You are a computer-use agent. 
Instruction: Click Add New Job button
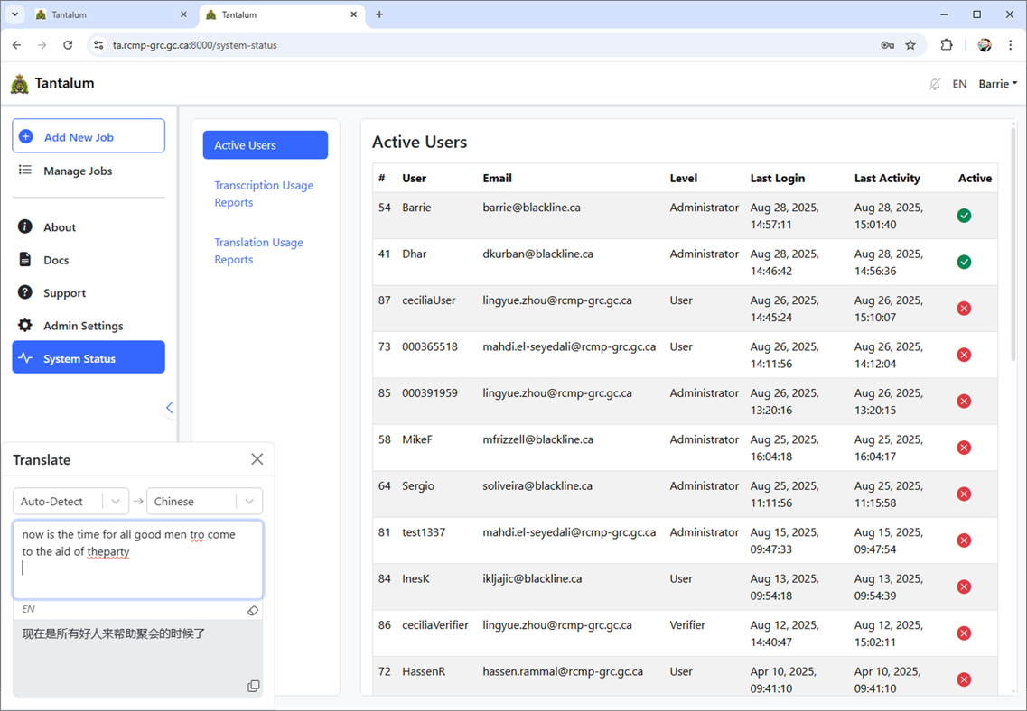[89, 136]
